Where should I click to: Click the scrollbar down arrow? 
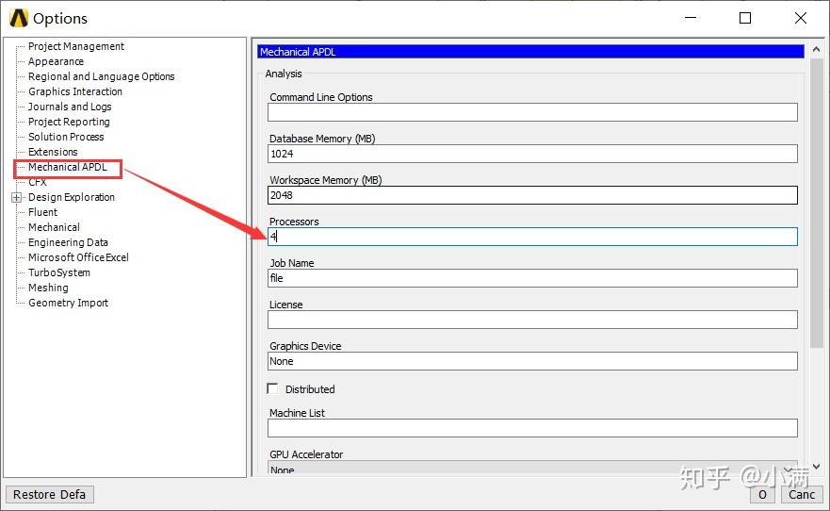pos(816,467)
